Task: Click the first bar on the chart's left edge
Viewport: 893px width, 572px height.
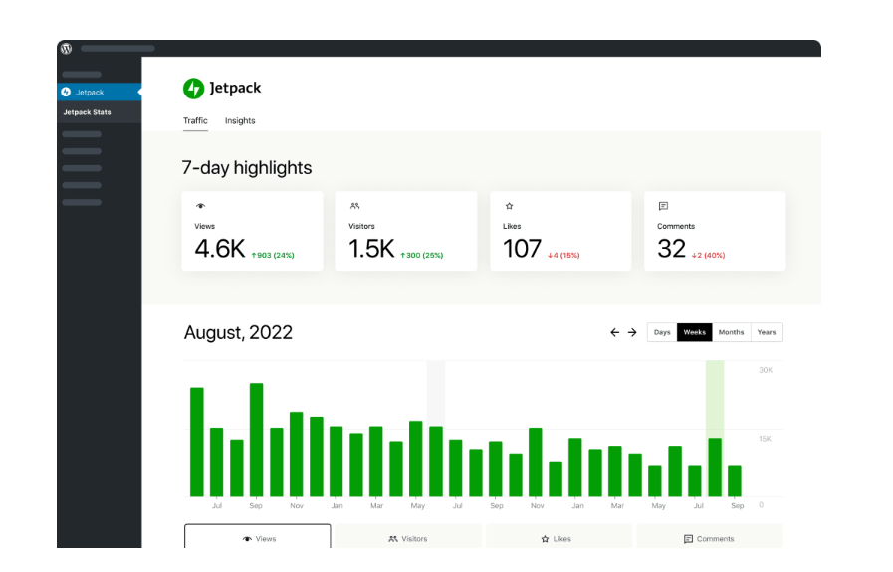Action: pos(196,443)
